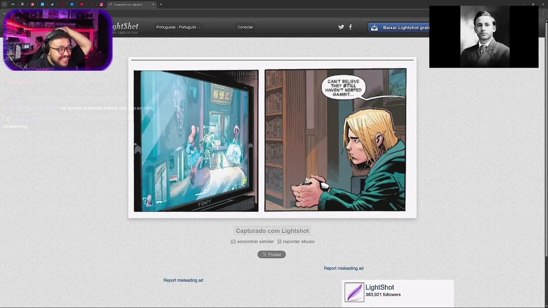This screenshot has height=308, width=548.
Task: Switch to the Steam browser tab
Action: point(52,4)
